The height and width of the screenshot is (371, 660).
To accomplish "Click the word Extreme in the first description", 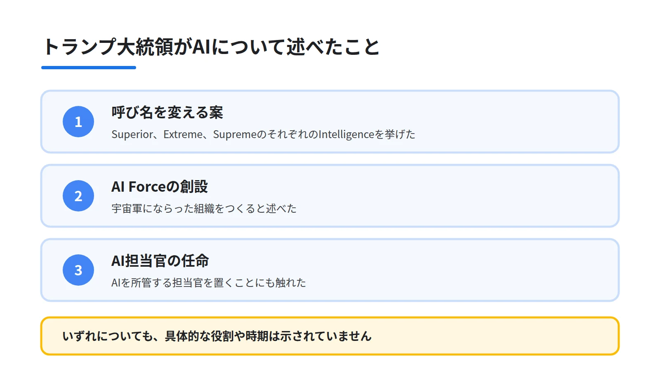I will 183,134.
